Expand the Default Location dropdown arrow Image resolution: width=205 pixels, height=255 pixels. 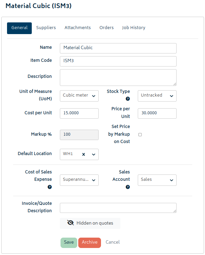94,154
